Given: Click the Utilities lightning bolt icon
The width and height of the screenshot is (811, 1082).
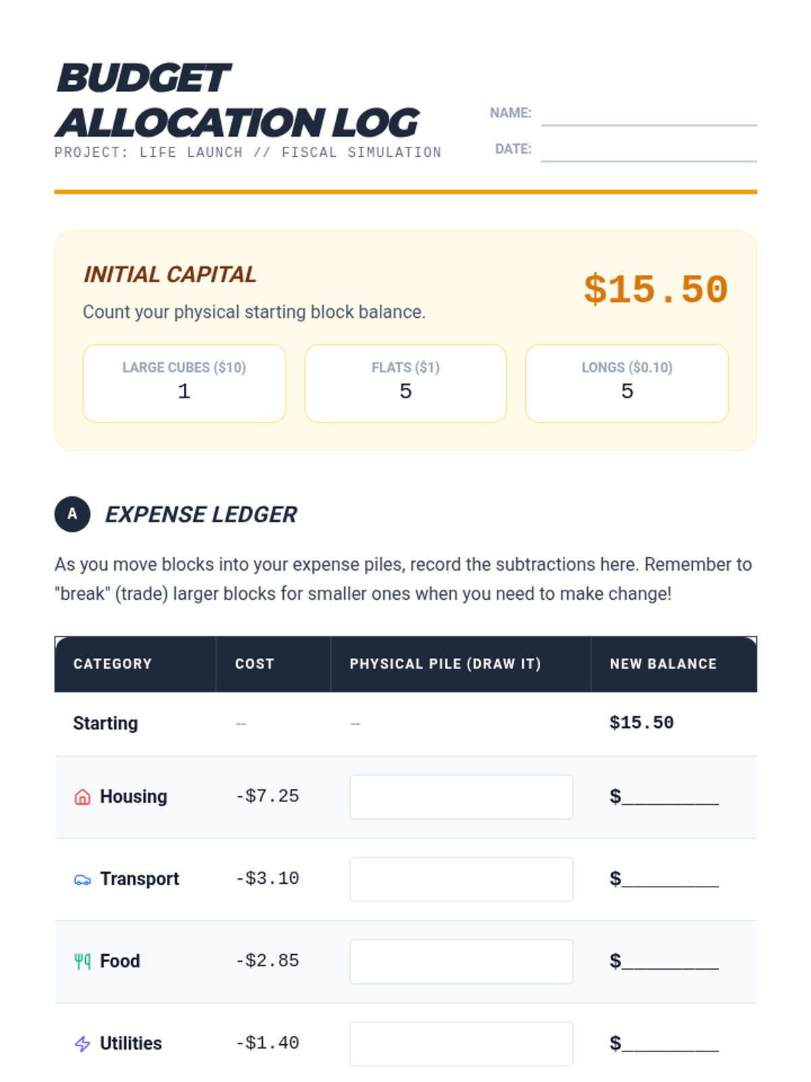Looking at the screenshot, I should pyautogui.click(x=82, y=1044).
